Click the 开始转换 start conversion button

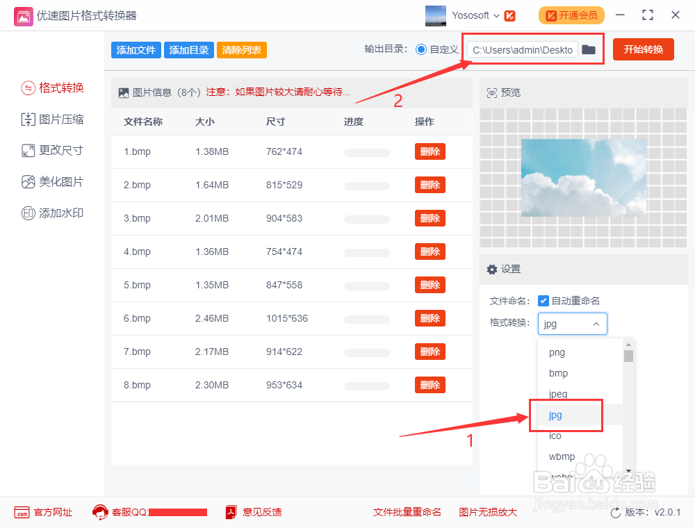coord(643,49)
